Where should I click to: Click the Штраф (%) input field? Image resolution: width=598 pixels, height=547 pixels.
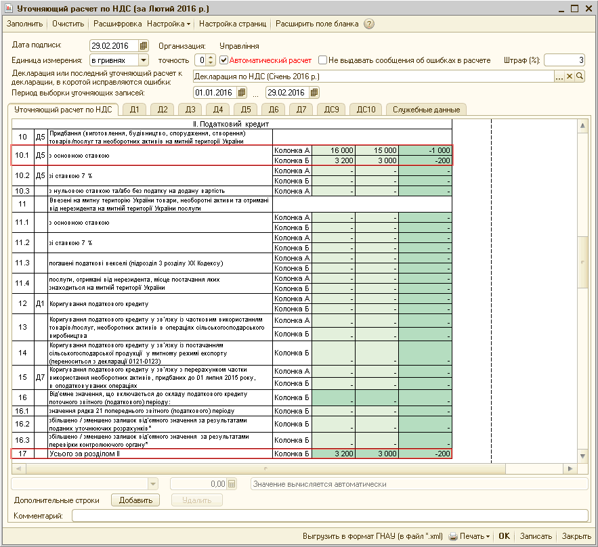(x=564, y=60)
